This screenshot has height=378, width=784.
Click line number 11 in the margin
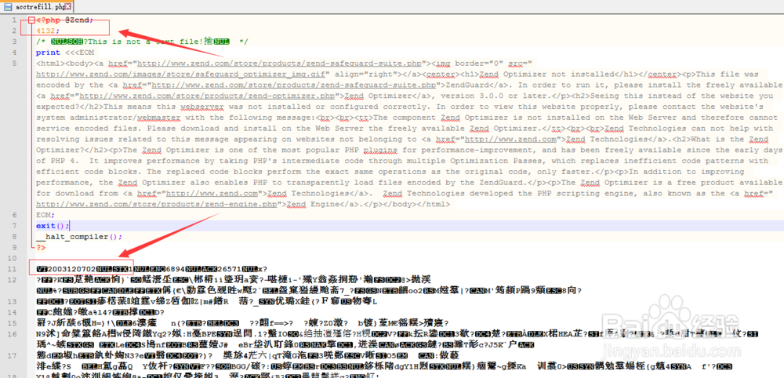click(13, 268)
